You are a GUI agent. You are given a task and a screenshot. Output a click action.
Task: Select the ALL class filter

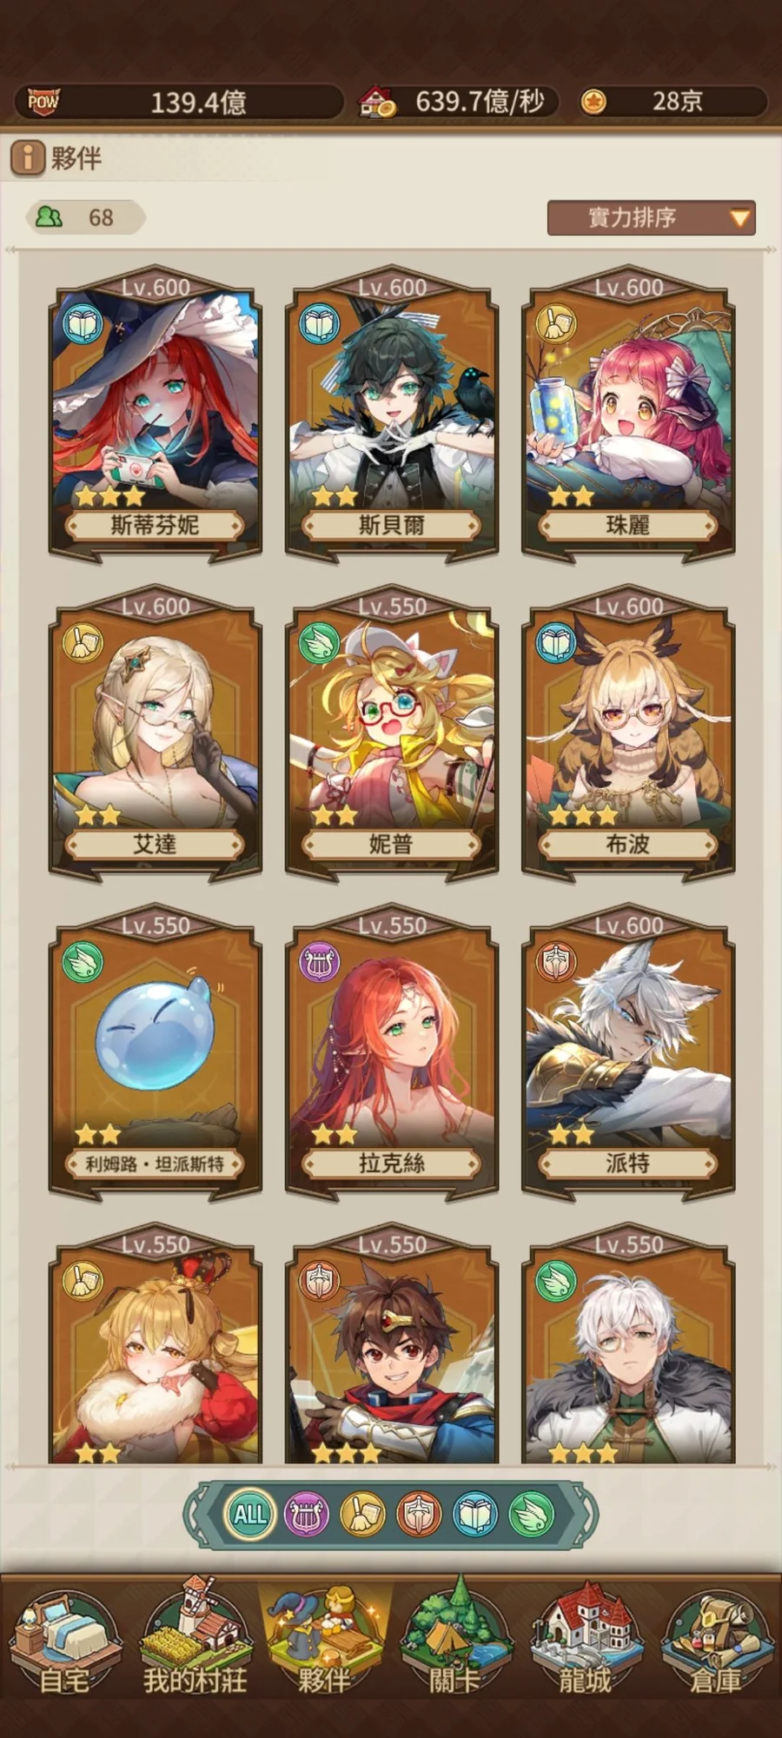coord(250,1516)
